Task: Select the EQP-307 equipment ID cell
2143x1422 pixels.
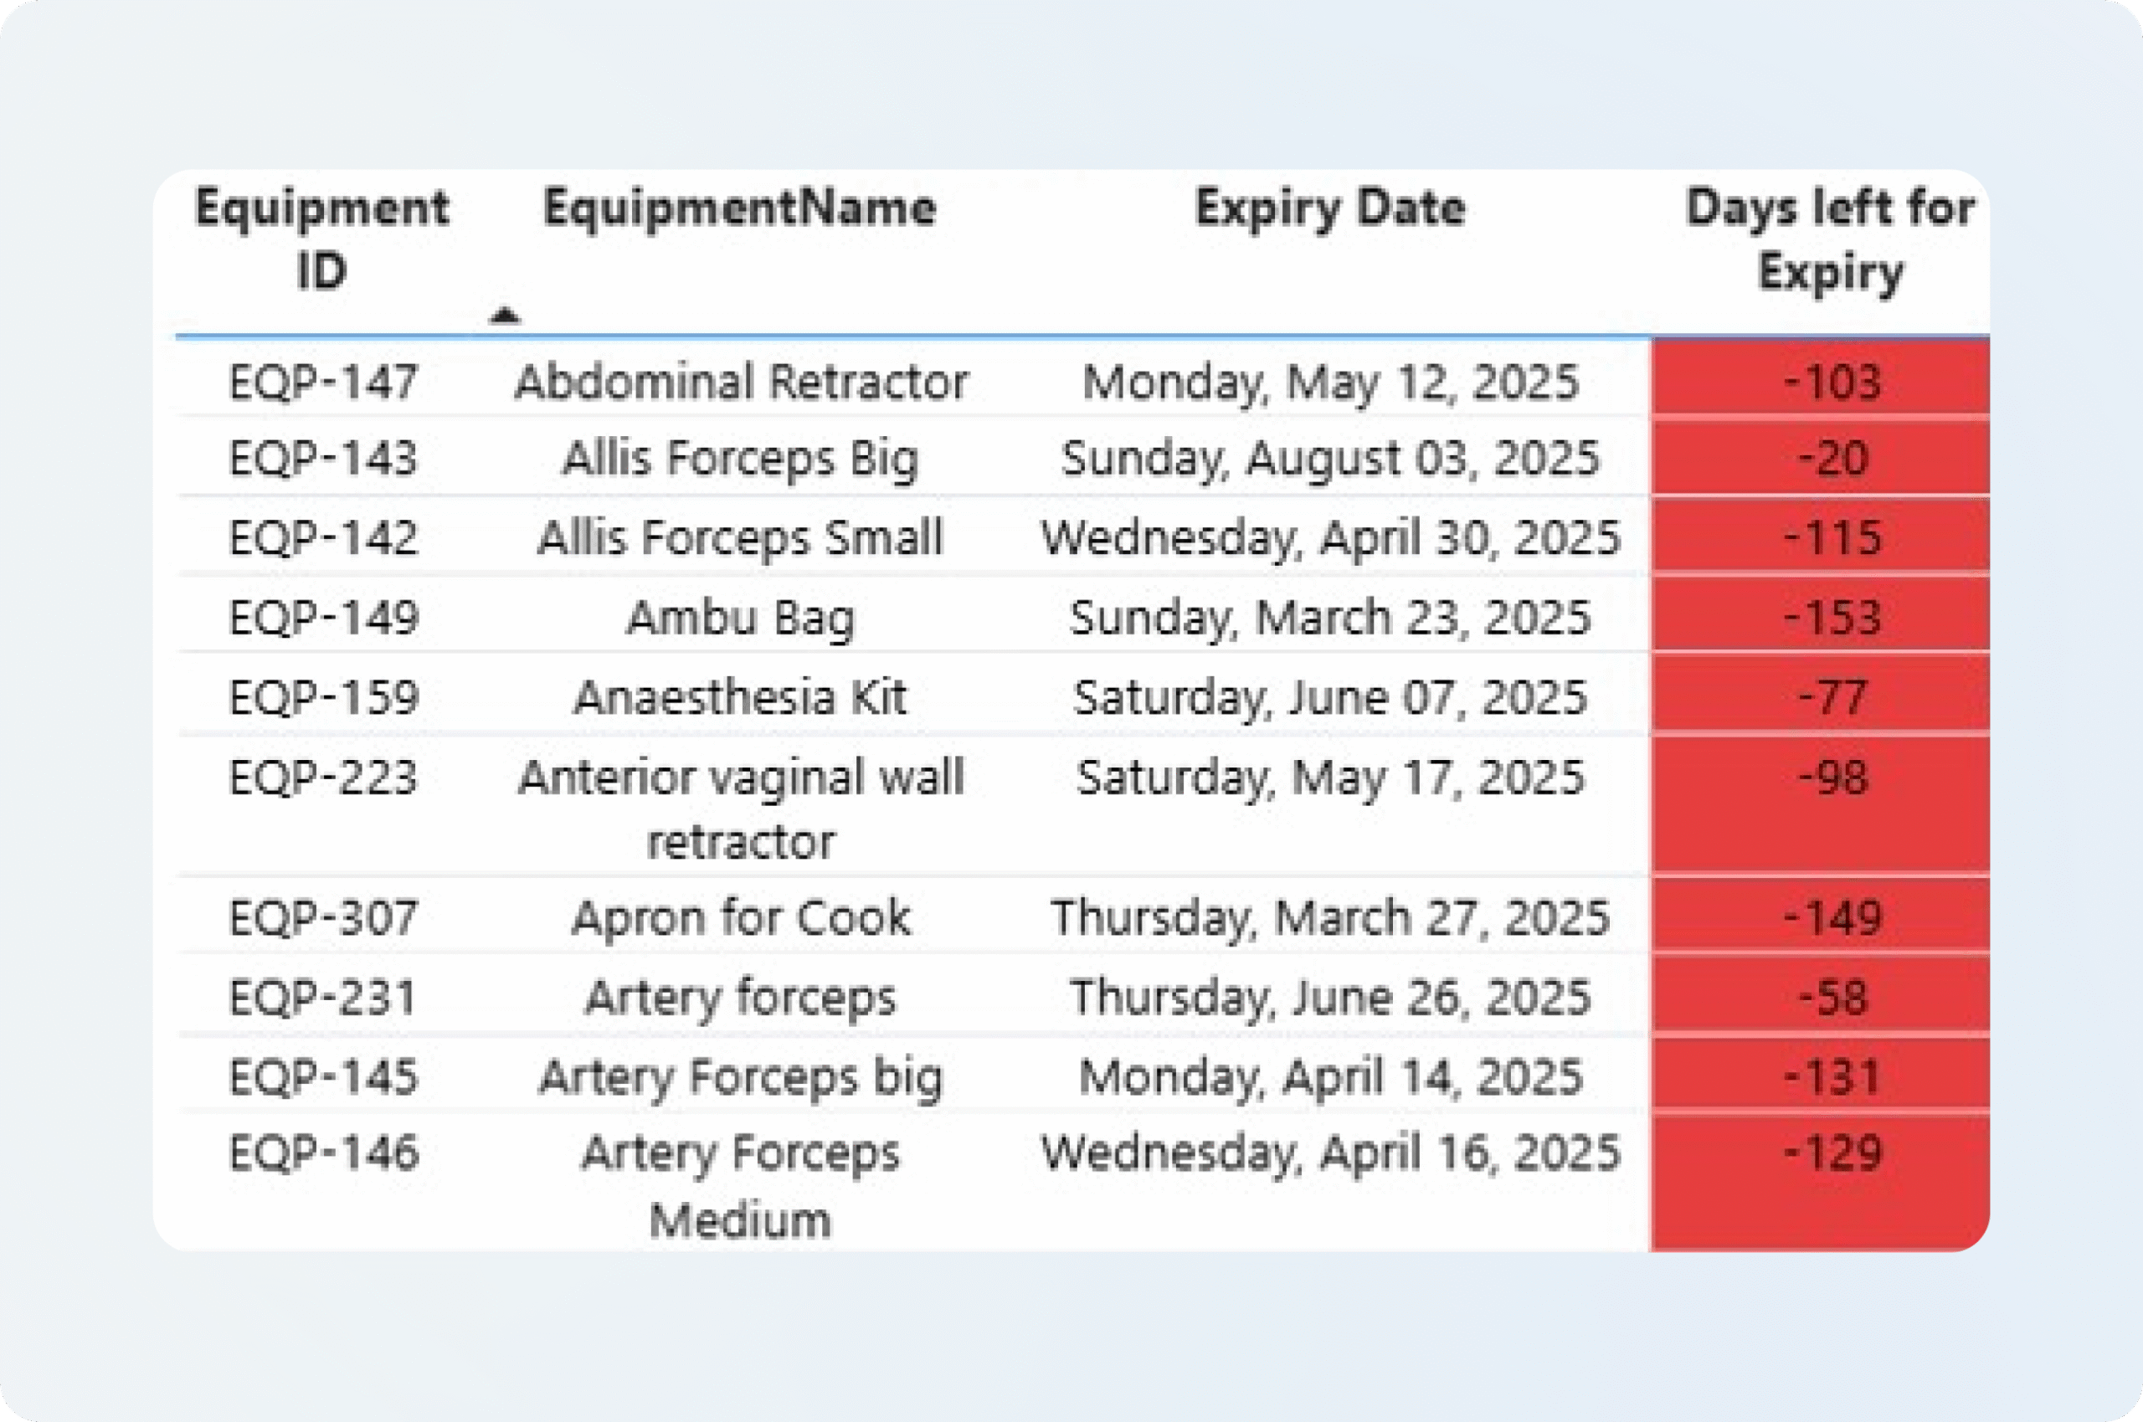Action: pyautogui.click(x=323, y=918)
